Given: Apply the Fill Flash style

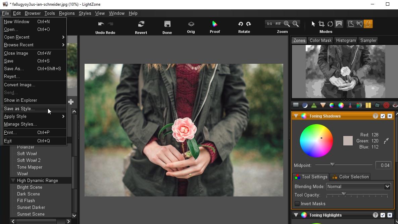Looking at the screenshot, I should pyautogui.click(x=26, y=200).
